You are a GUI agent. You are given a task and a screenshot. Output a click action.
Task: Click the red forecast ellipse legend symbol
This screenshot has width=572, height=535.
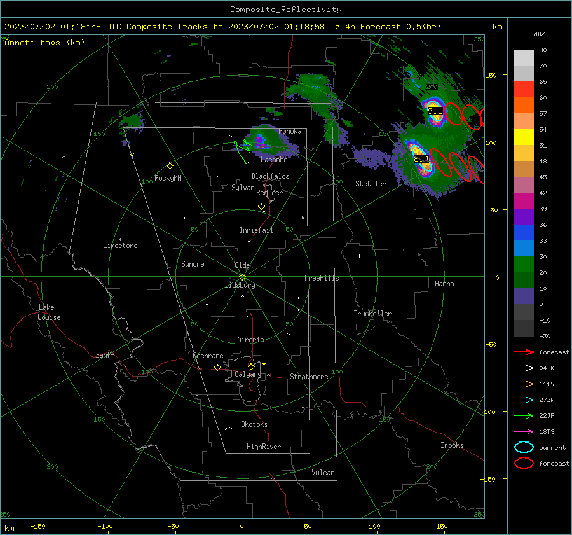pos(524,463)
